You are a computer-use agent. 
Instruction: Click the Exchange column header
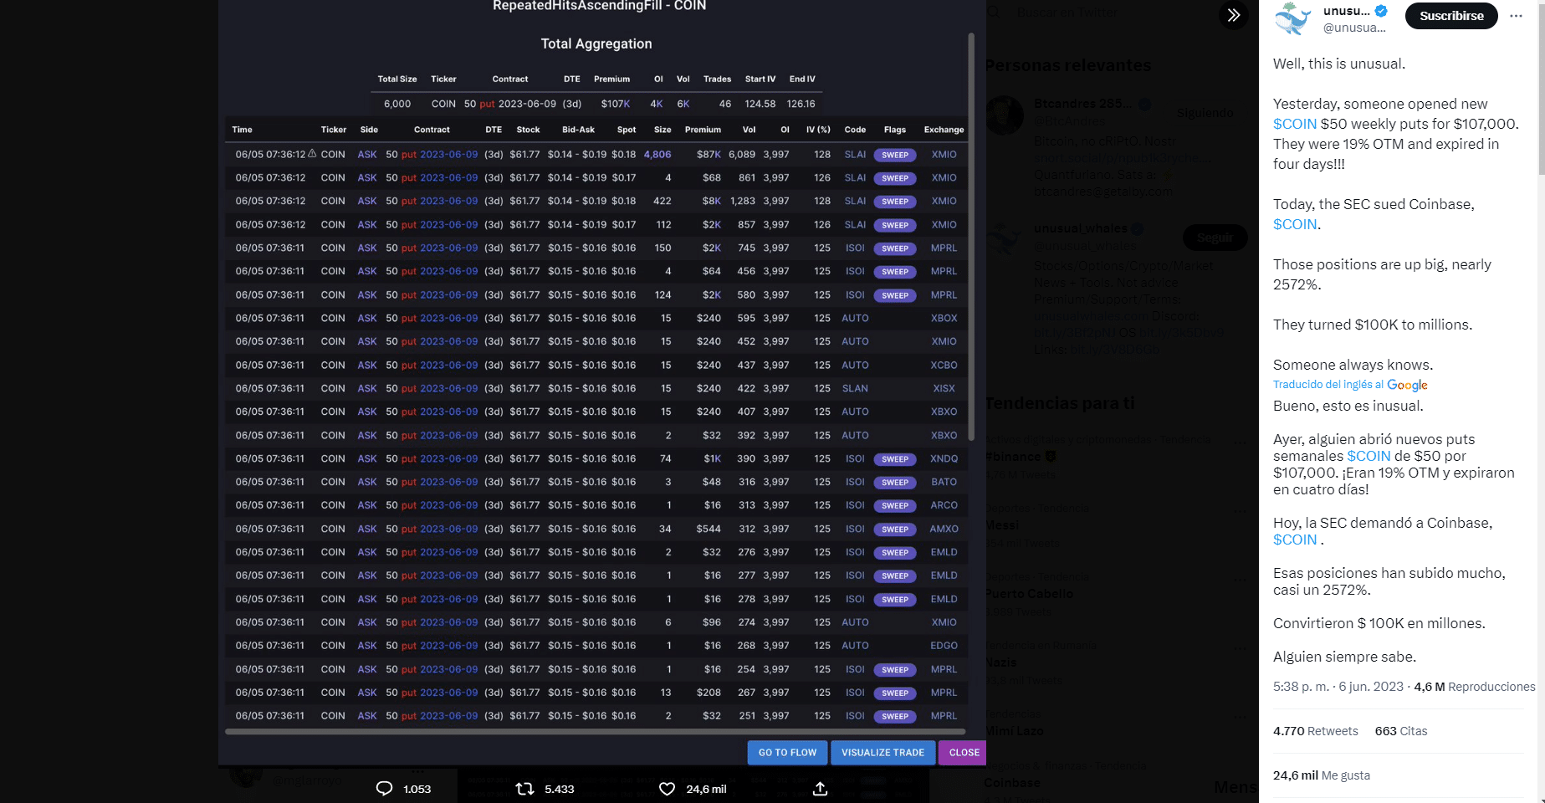tap(944, 130)
